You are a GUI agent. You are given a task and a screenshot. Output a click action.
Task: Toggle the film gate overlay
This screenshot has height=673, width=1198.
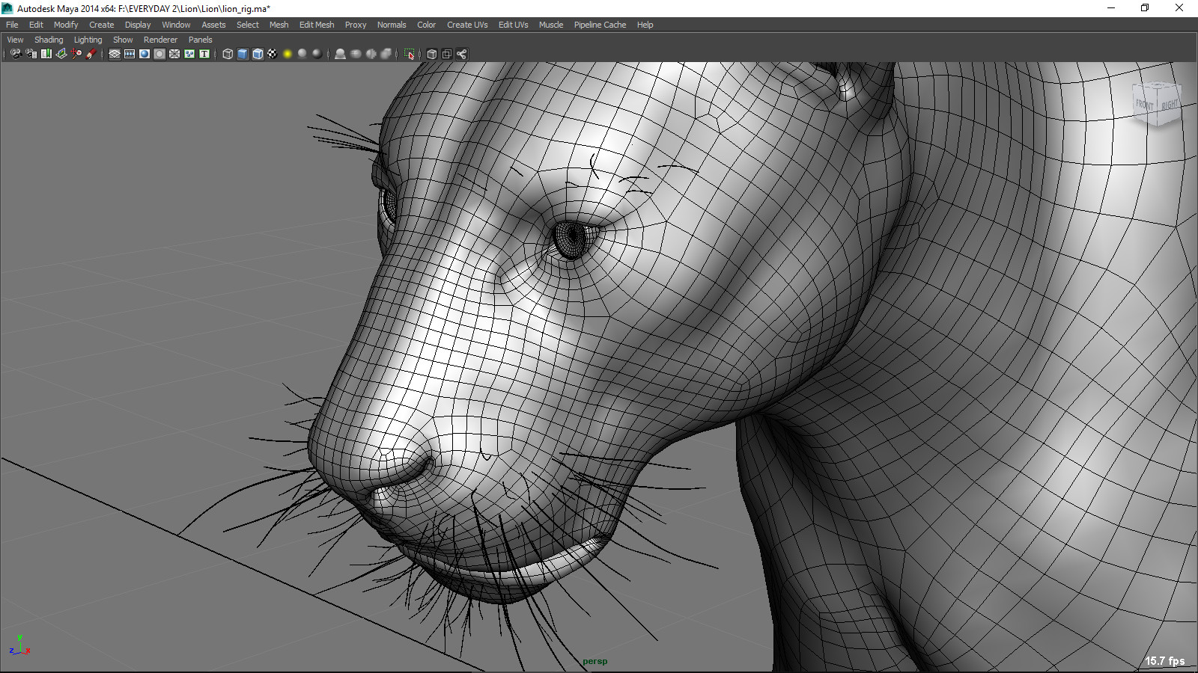[130, 54]
